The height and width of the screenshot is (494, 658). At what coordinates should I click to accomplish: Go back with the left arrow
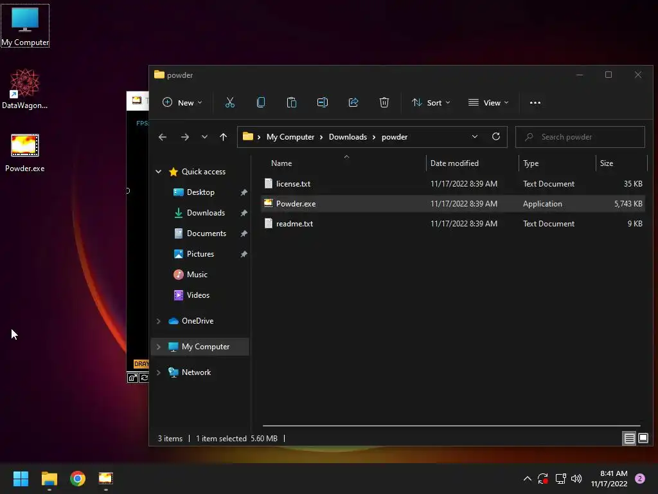[x=163, y=137]
